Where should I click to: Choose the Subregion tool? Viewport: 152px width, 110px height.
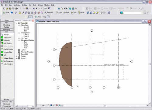[7, 40]
